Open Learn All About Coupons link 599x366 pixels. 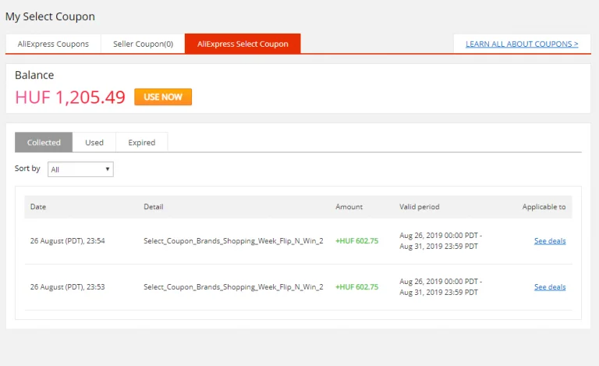click(x=522, y=44)
